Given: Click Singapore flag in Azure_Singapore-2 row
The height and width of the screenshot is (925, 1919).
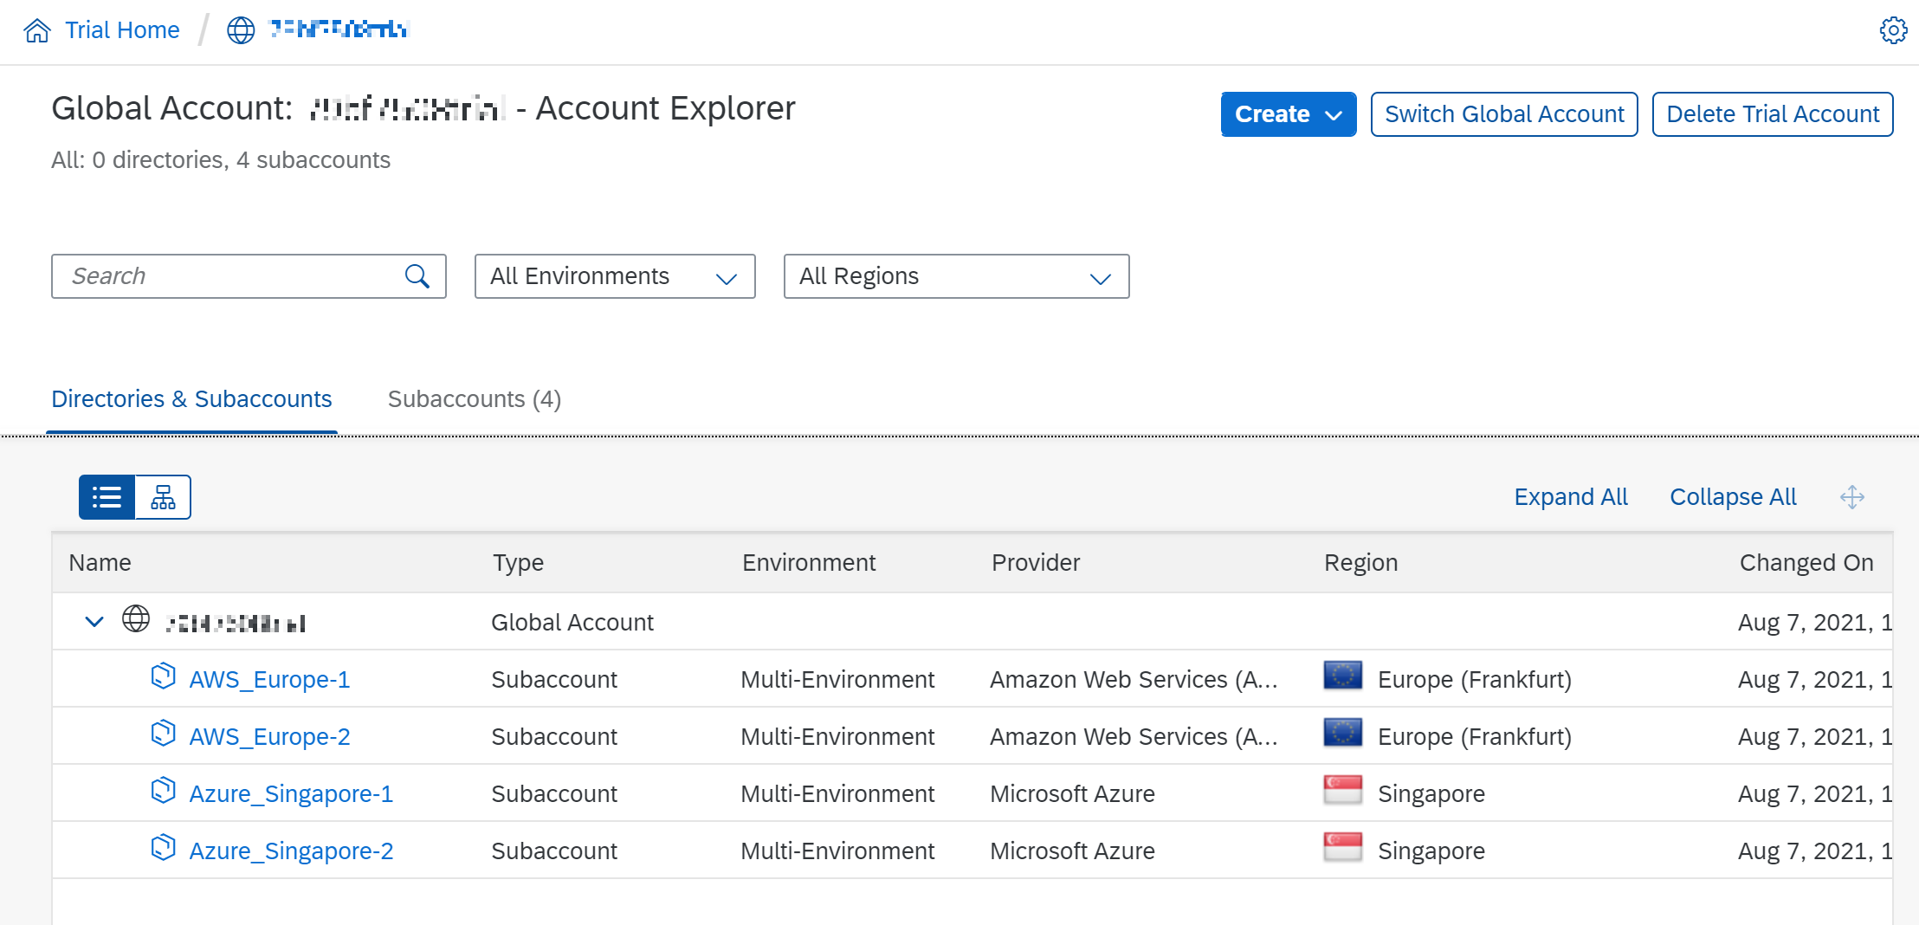Looking at the screenshot, I should (1343, 847).
